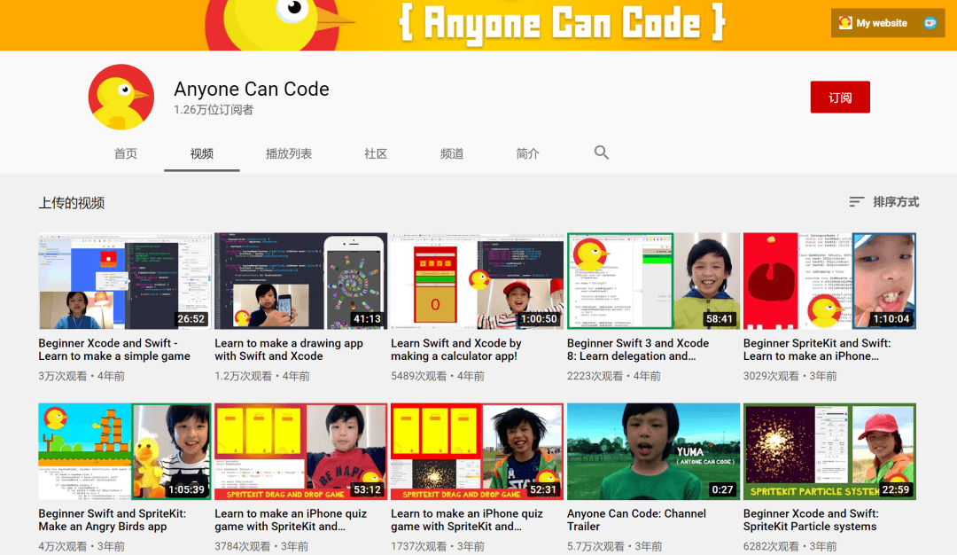Click the channel search magnifier icon
The height and width of the screenshot is (555, 957).
click(x=601, y=152)
